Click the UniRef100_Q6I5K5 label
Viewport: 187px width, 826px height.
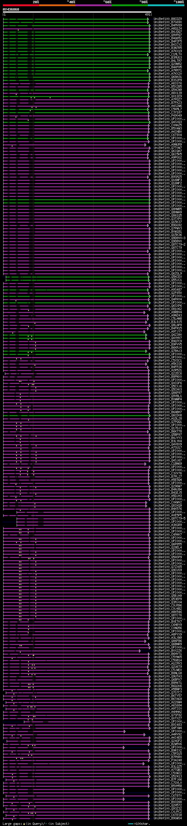168,154
